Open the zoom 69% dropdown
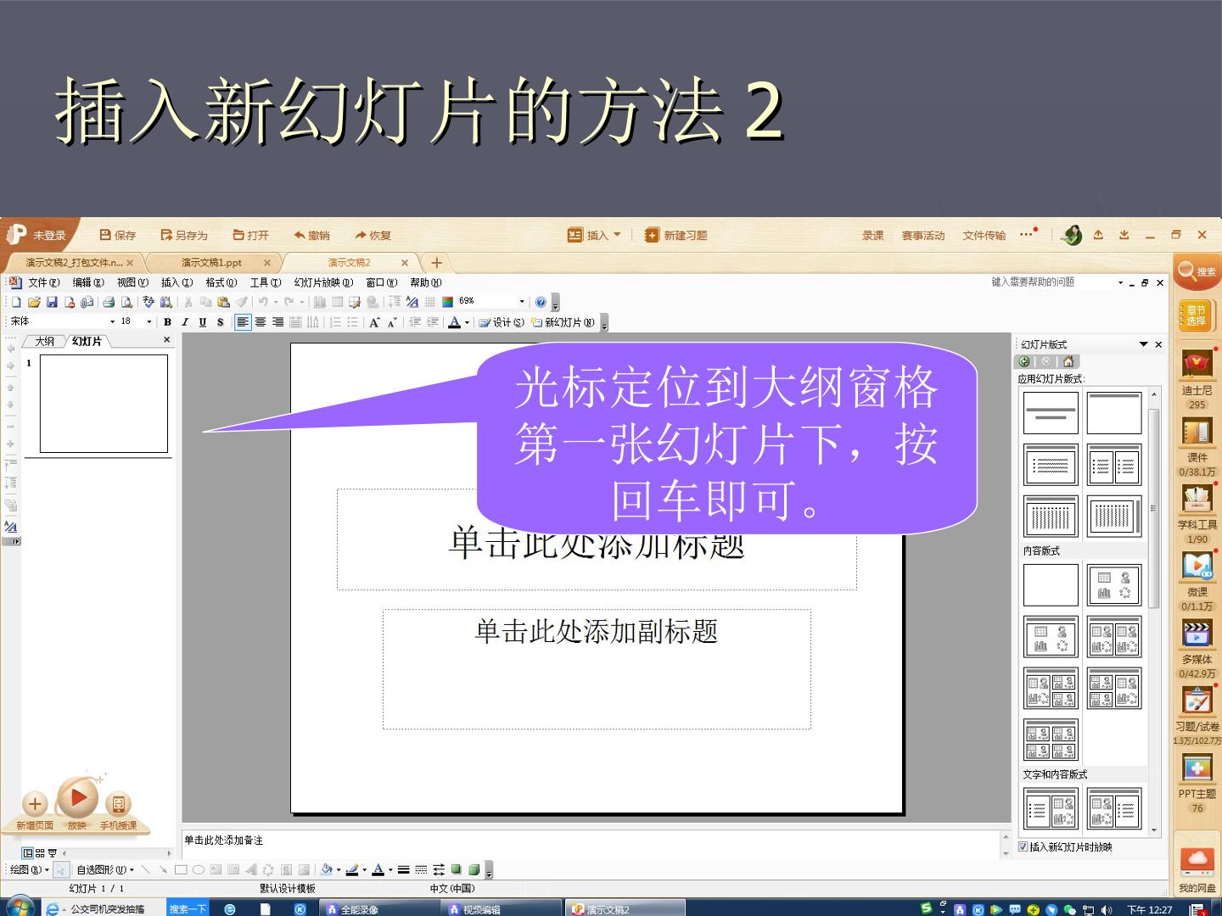1222x916 pixels. (x=522, y=302)
